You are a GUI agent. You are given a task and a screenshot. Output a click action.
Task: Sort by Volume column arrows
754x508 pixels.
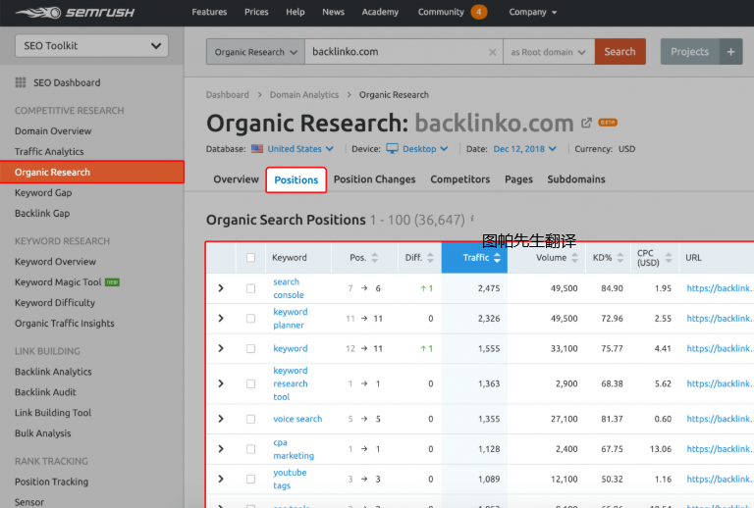tap(574, 258)
